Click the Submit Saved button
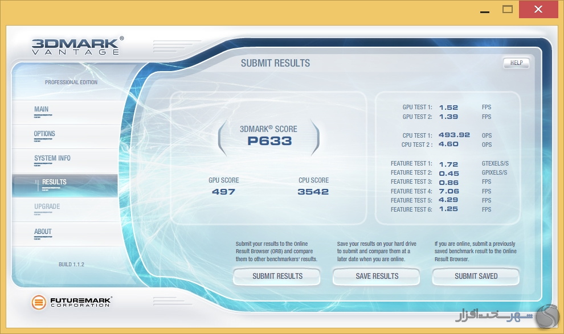 pos(476,276)
